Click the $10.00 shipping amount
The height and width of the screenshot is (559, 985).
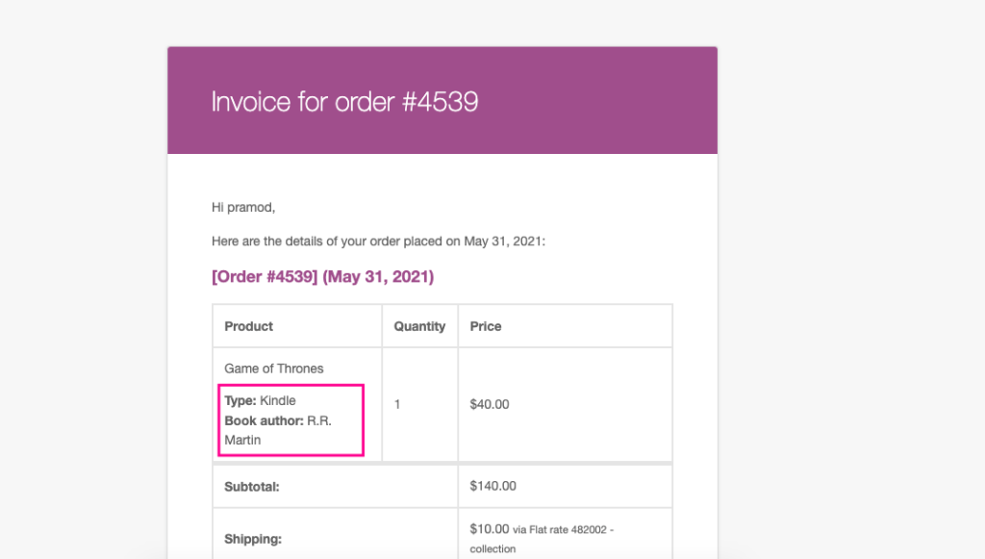pyautogui.click(x=490, y=528)
